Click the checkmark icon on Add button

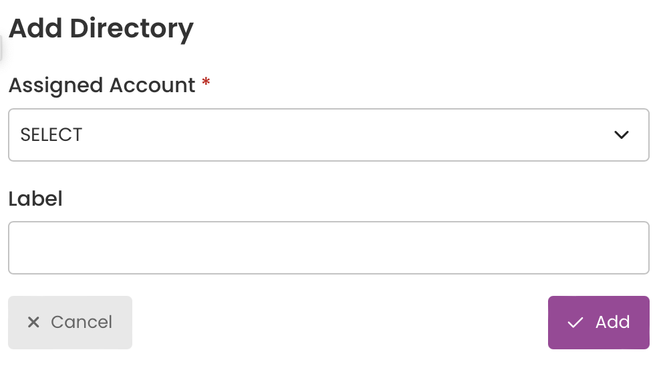[x=575, y=323]
